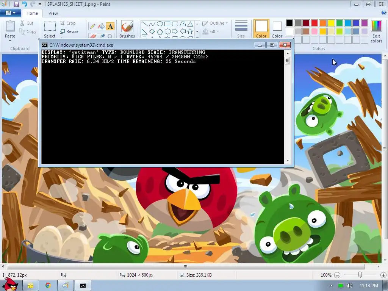Click the zoom in plus button
Image resolution: width=388 pixels, height=291 pixels.
click(x=383, y=275)
